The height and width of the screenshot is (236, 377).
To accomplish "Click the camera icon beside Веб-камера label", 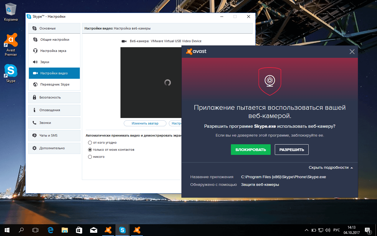I will [x=124, y=41].
